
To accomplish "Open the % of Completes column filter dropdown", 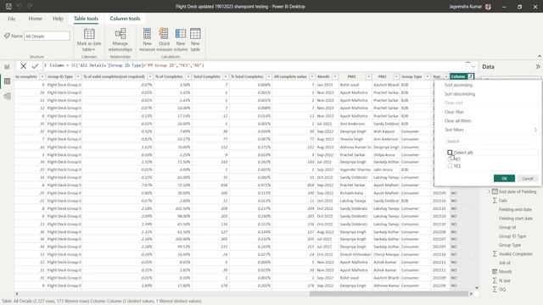I will (x=188, y=76).
